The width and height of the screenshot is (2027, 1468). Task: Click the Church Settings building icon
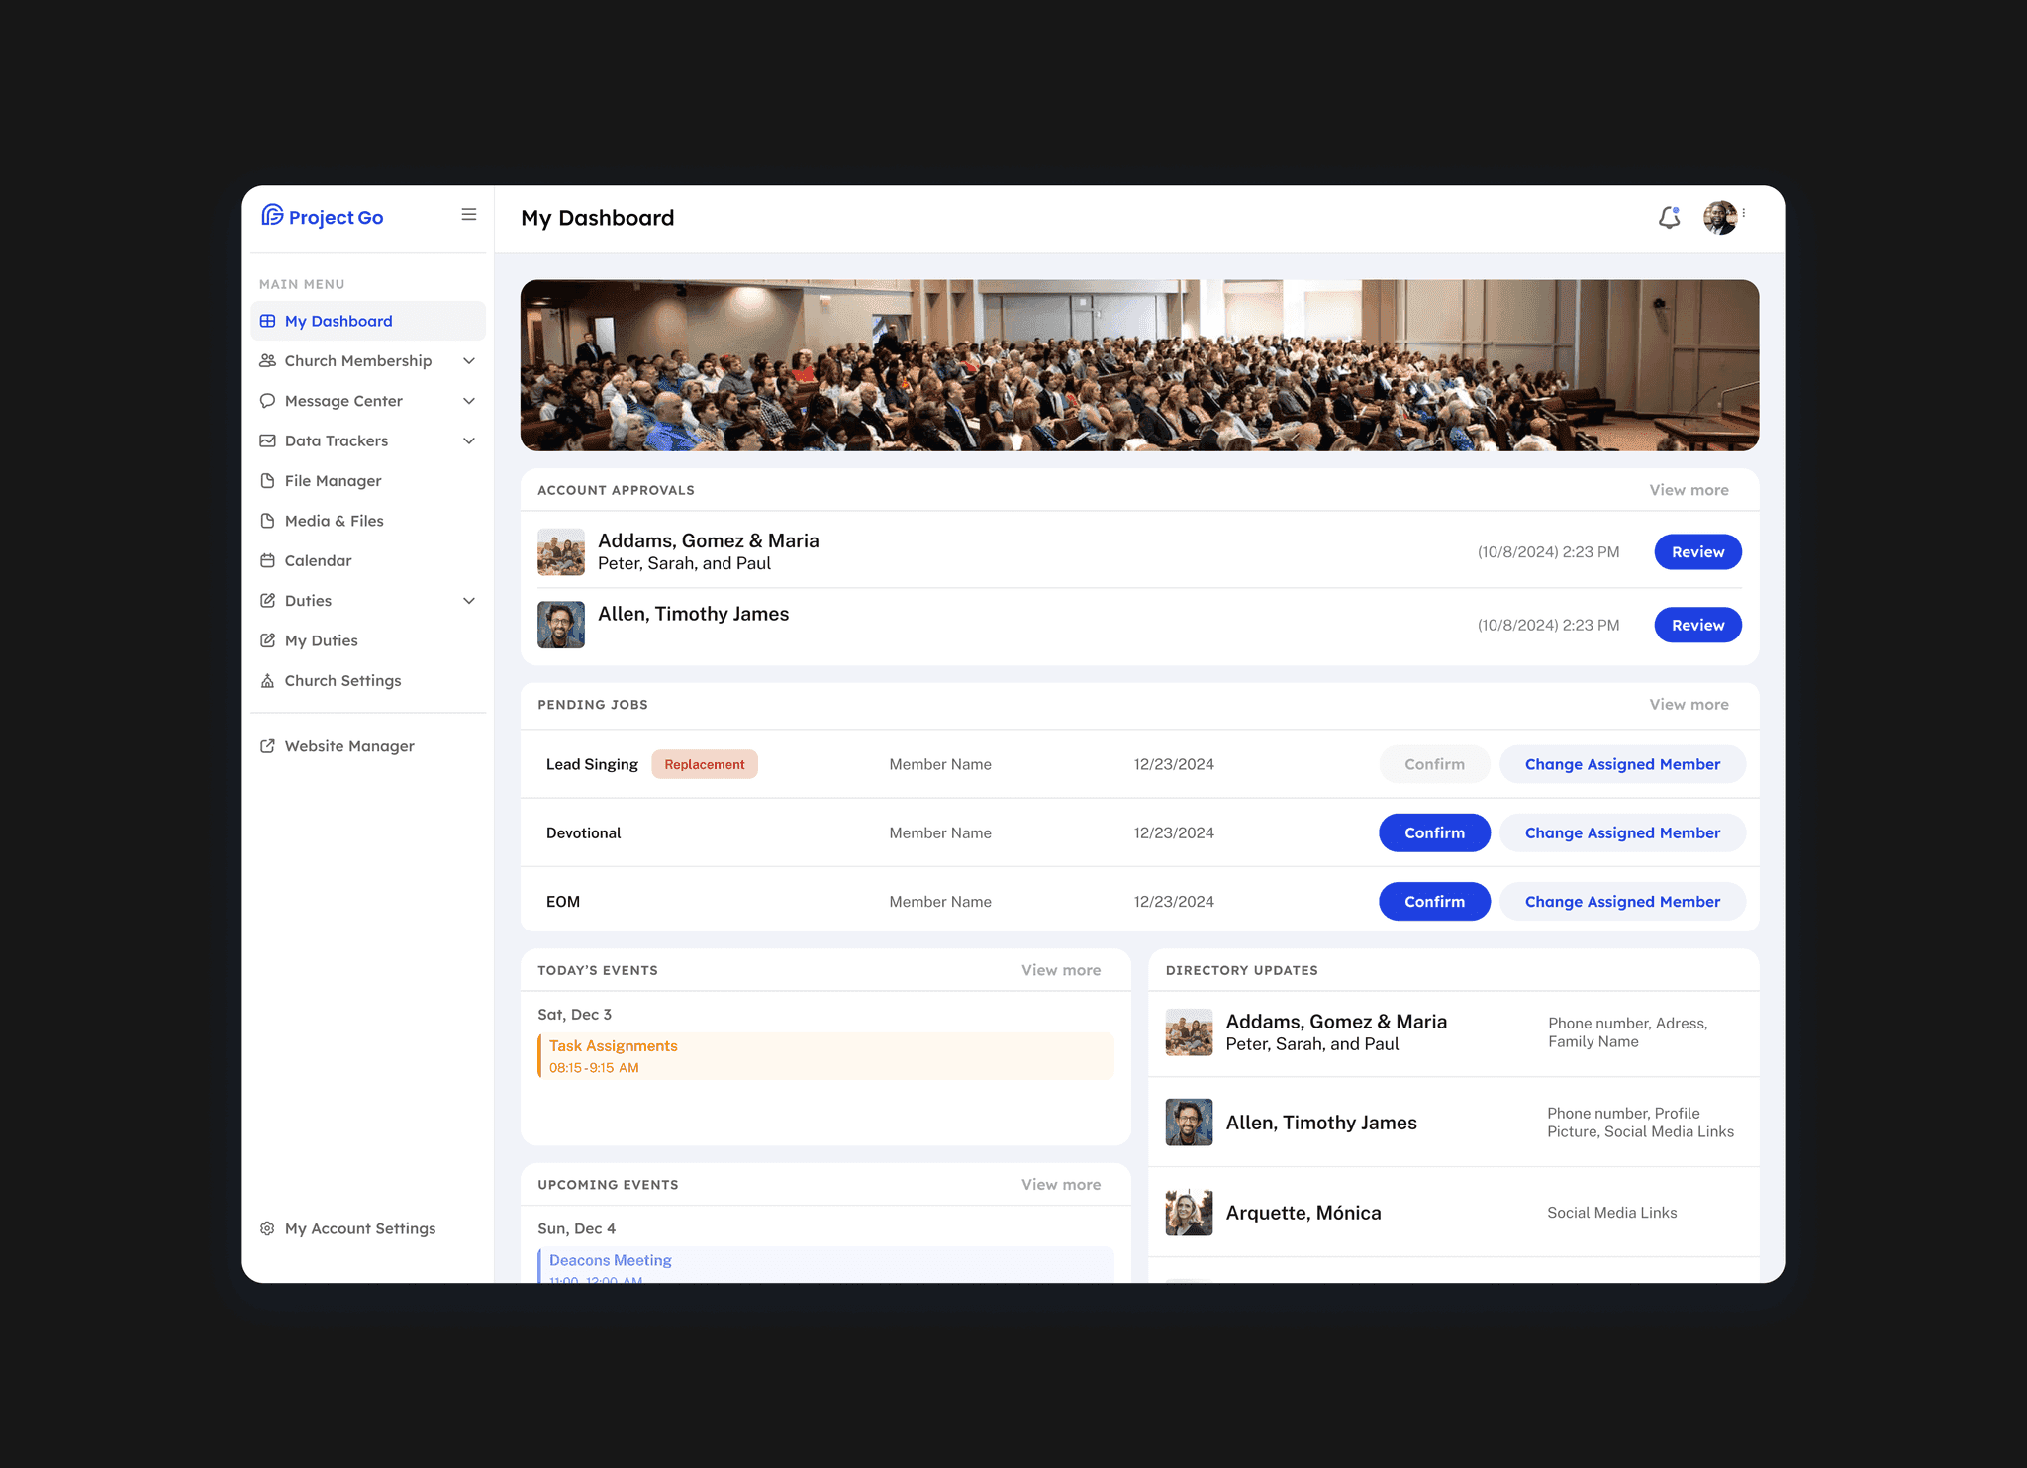(267, 681)
